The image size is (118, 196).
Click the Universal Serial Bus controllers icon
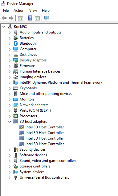click(15, 177)
